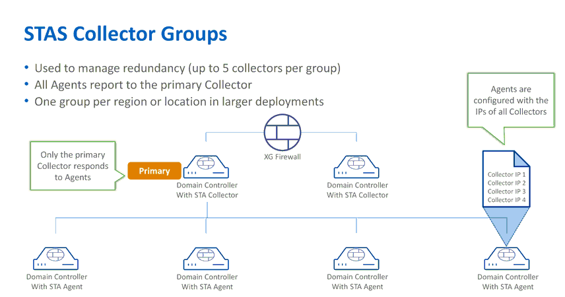Select the 'STAS Collector Groups' title
The height and width of the screenshot is (297, 565).
click(x=125, y=34)
